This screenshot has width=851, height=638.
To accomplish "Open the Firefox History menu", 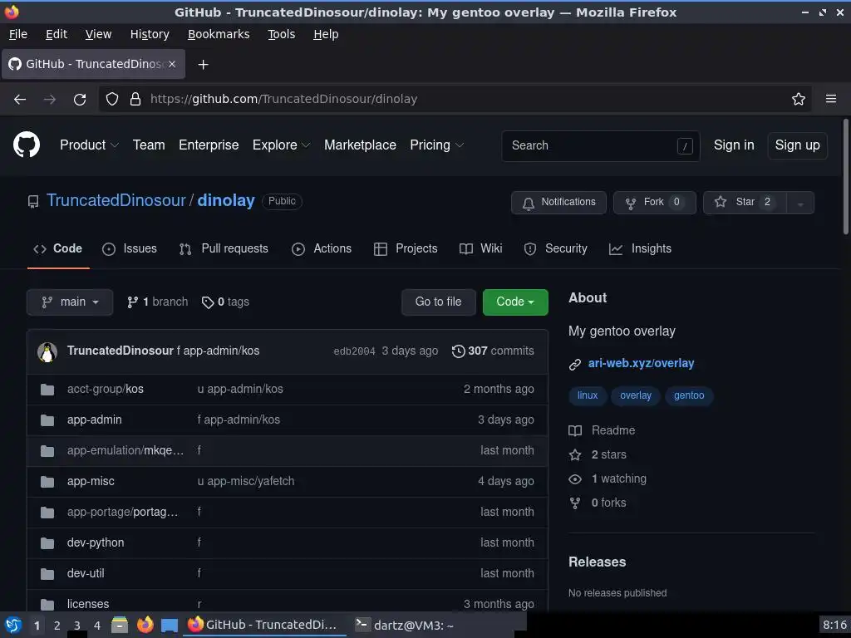I will pyautogui.click(x=150, y=34).
